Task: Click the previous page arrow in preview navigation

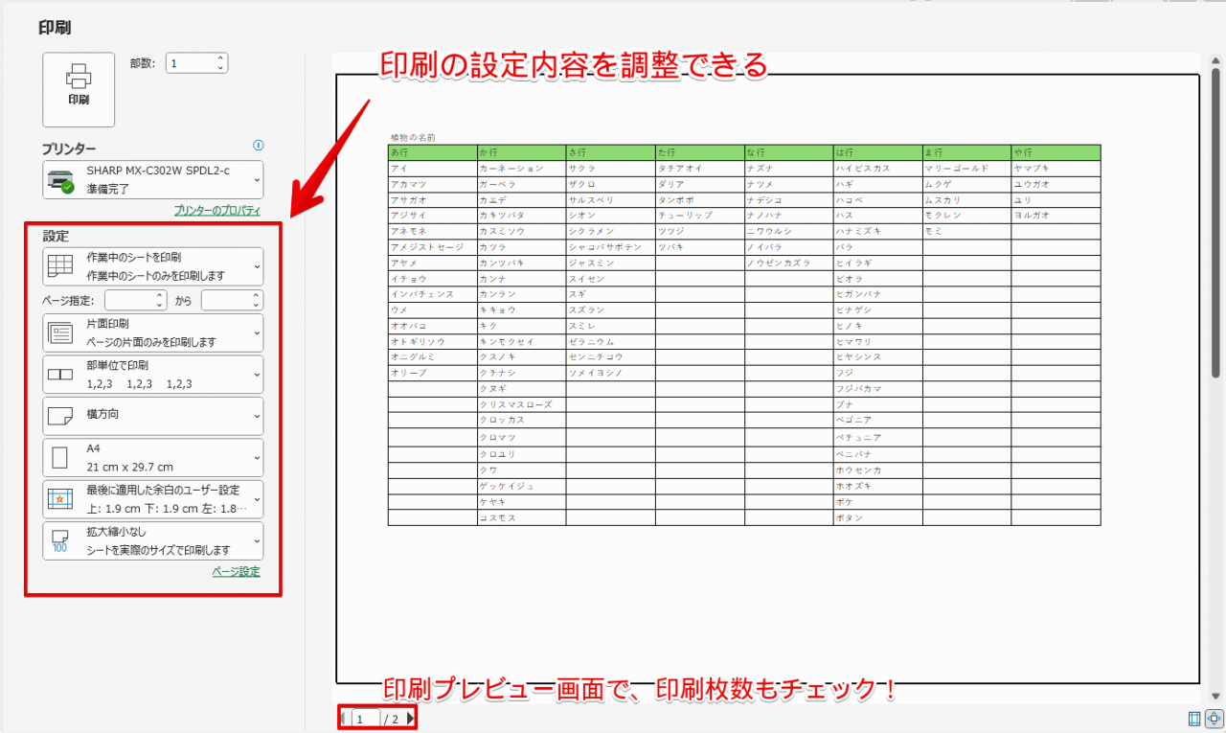Action: (344, 717)
